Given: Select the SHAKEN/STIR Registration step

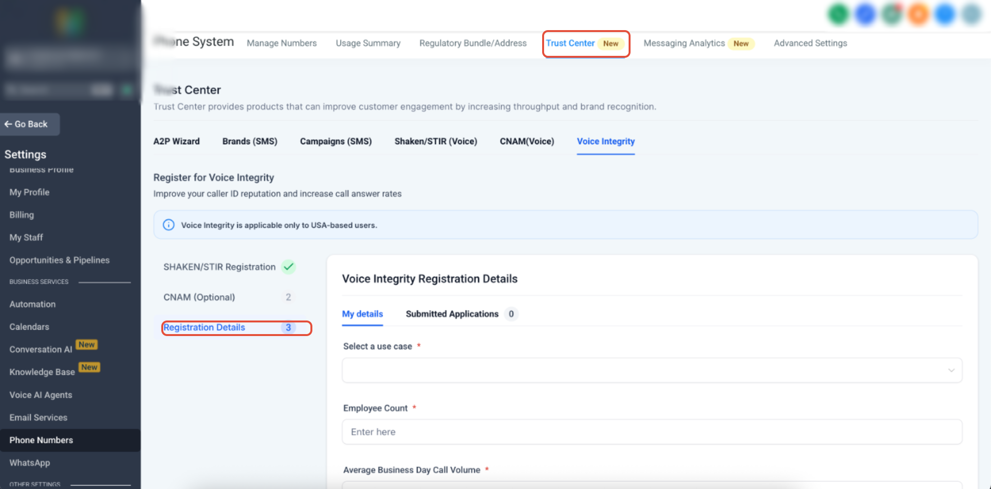Looking at the screenshot, I should 219,267.
